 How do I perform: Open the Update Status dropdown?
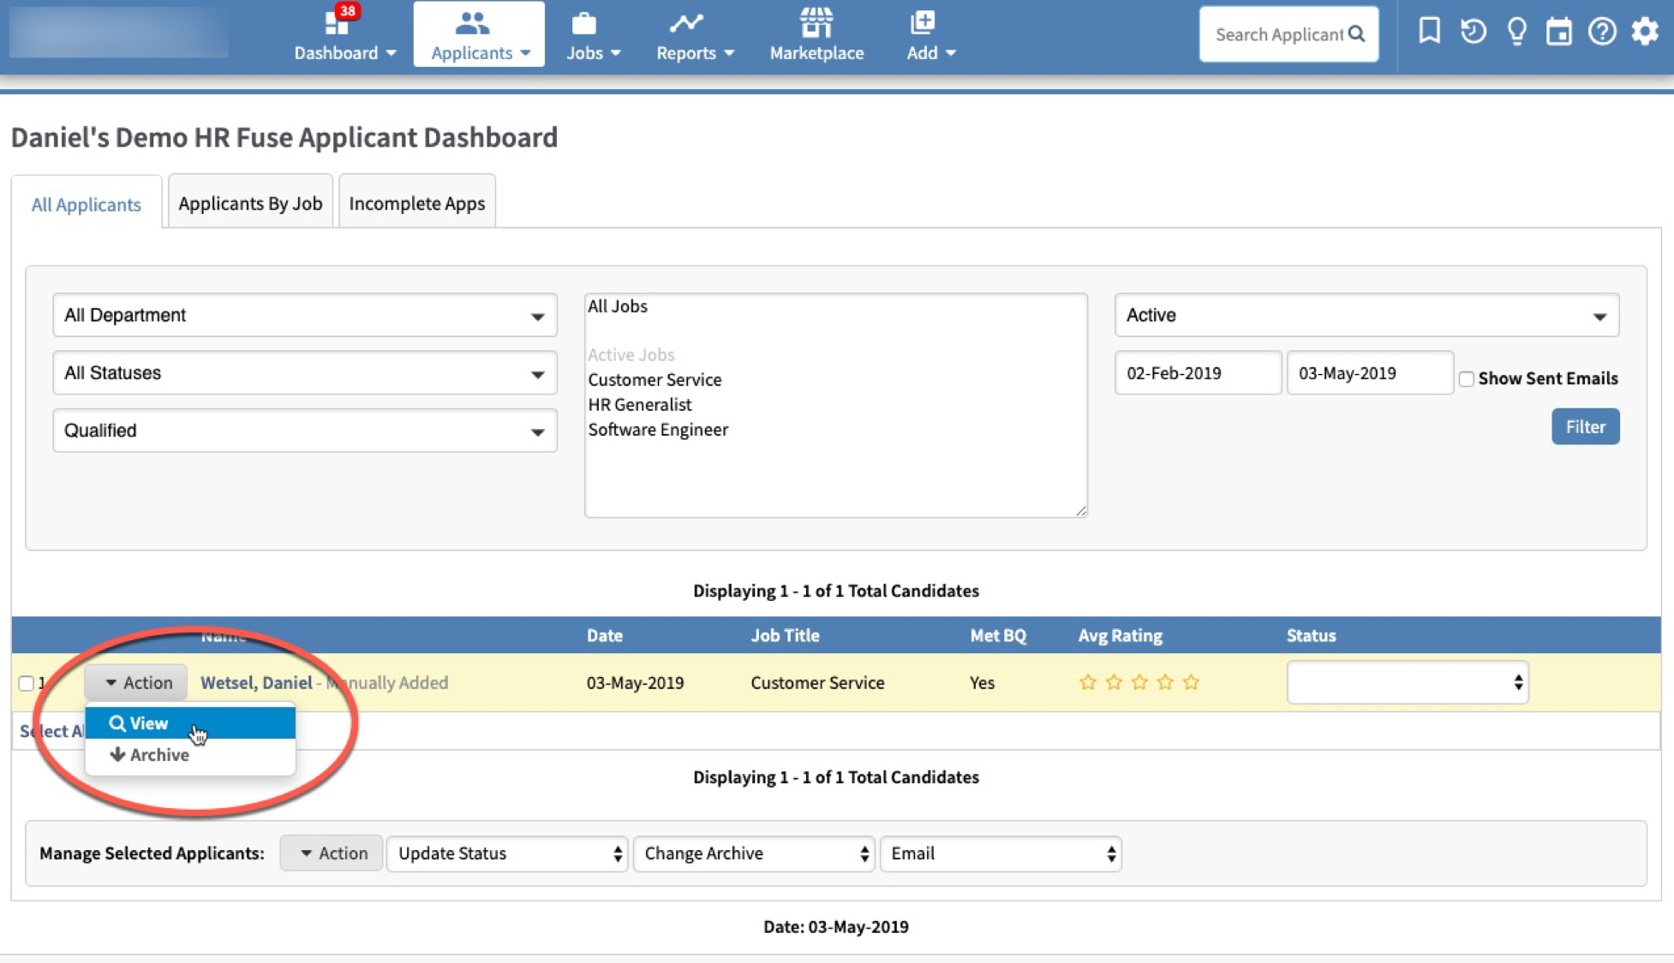(507, 853)
